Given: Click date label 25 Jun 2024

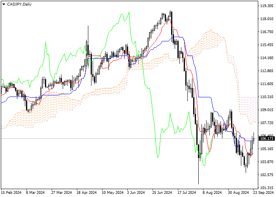Looking at the screenshot, I should (x=162, y=193).
